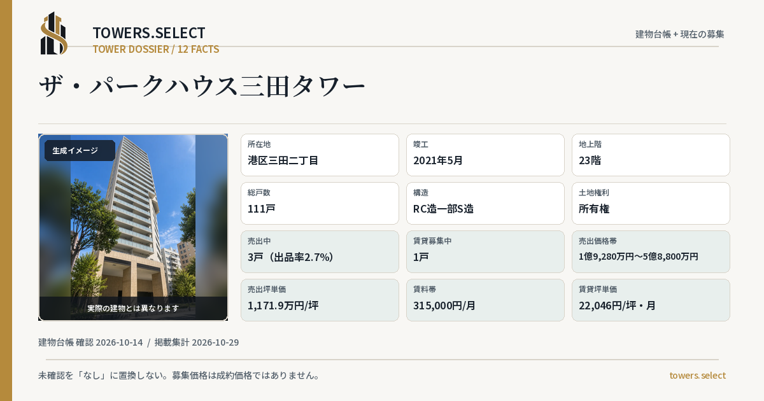Open the tower building image thumbnail
This screenshot has height=401, width=764.
pyautogui.click(x=133, y=227)
